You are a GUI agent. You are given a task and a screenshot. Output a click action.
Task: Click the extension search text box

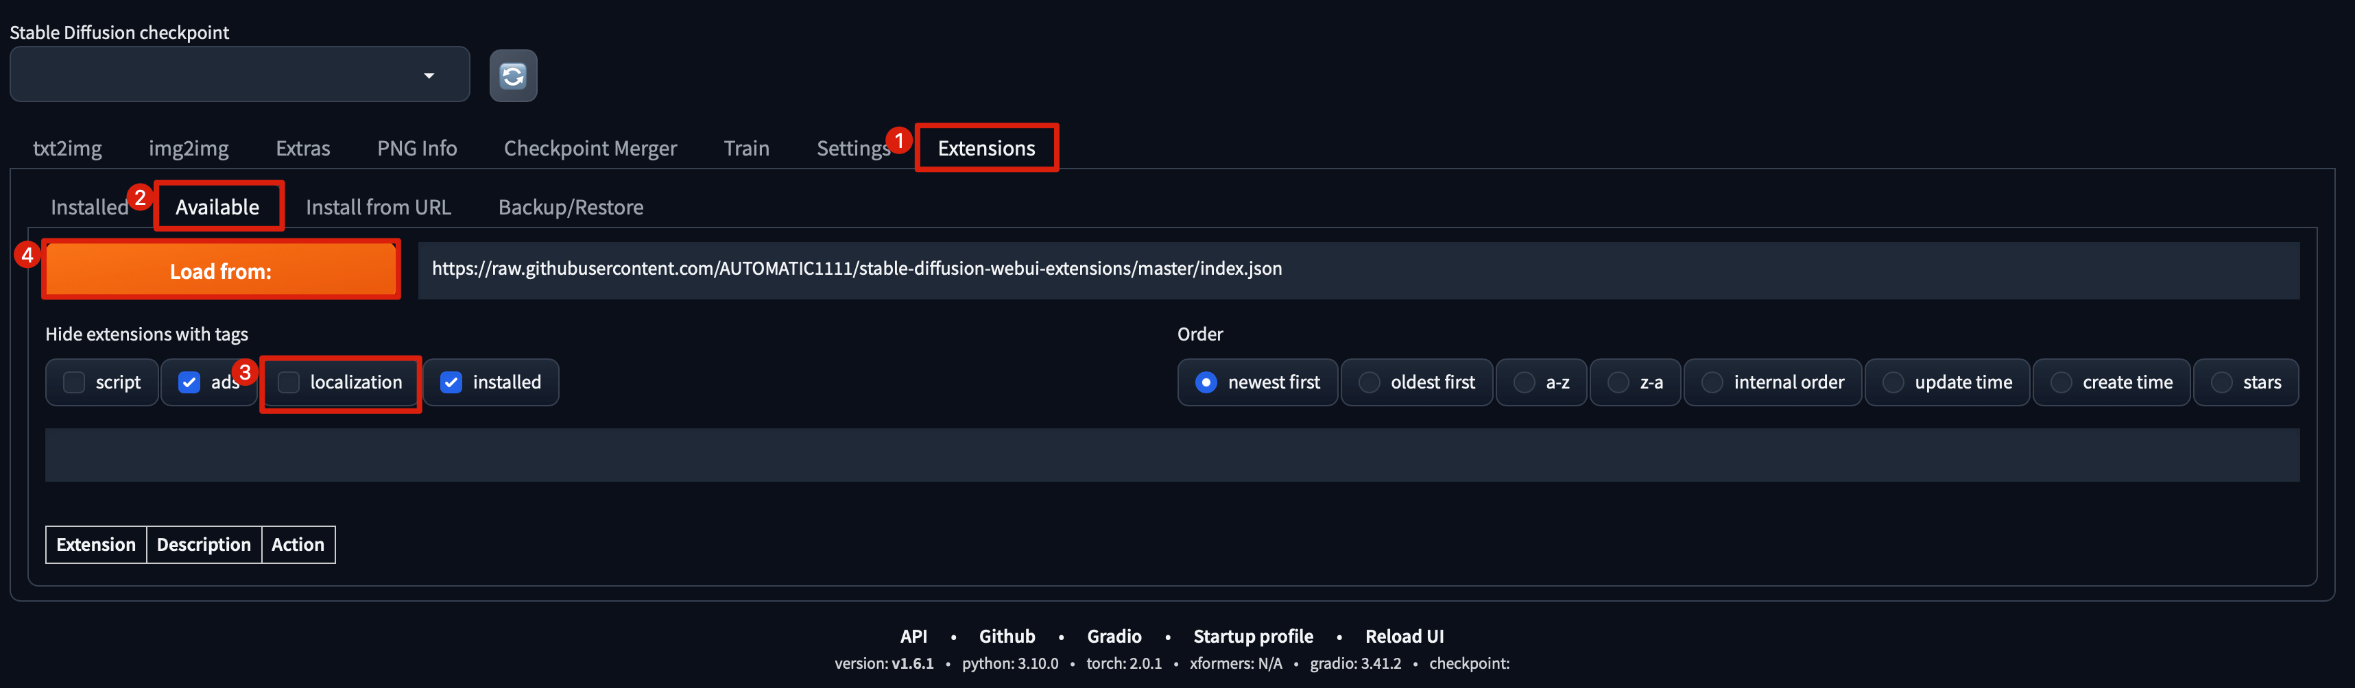(1171, 455)
